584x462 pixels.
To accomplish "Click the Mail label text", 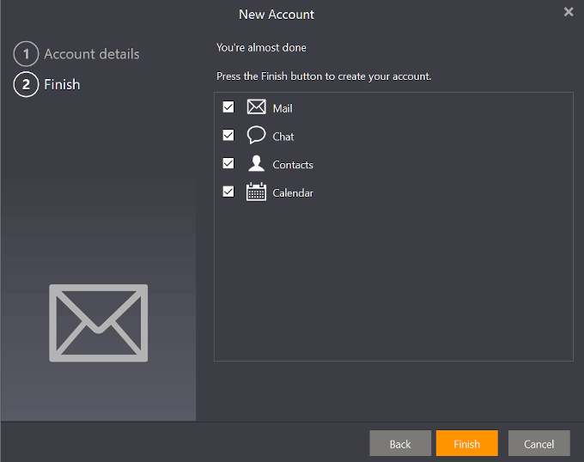I will [x=283, y=108].
